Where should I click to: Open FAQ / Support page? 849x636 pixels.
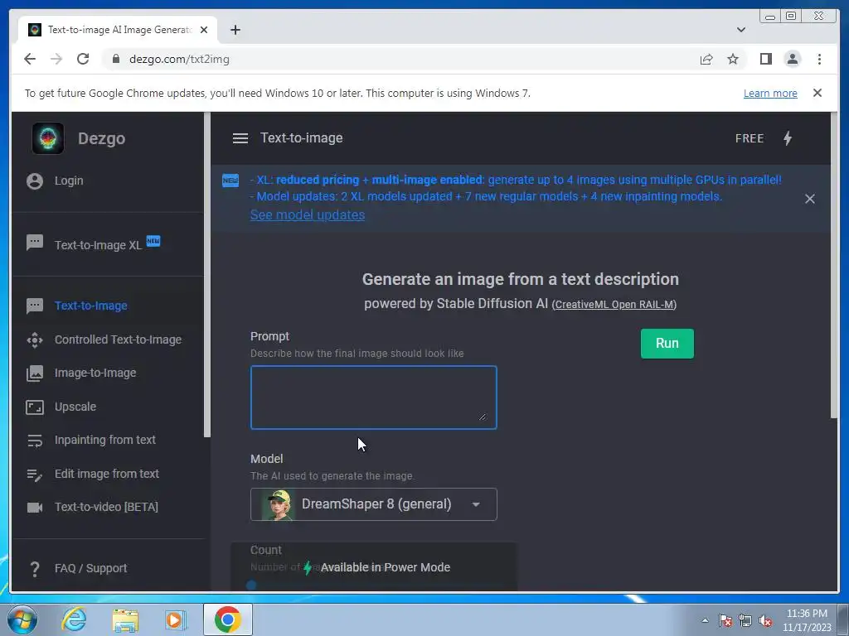[x=91, y=568]
